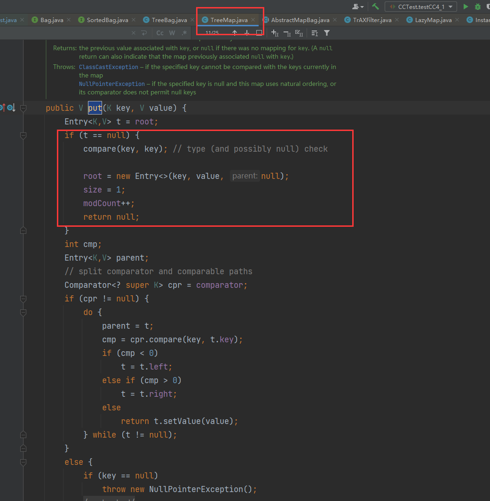Toggle Words (W) matching in find bar
Viewport: 490px width, 501px height.
172,33
